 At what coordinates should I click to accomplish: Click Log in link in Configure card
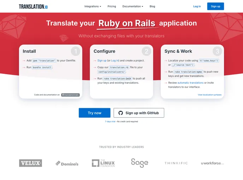(115, 60)
